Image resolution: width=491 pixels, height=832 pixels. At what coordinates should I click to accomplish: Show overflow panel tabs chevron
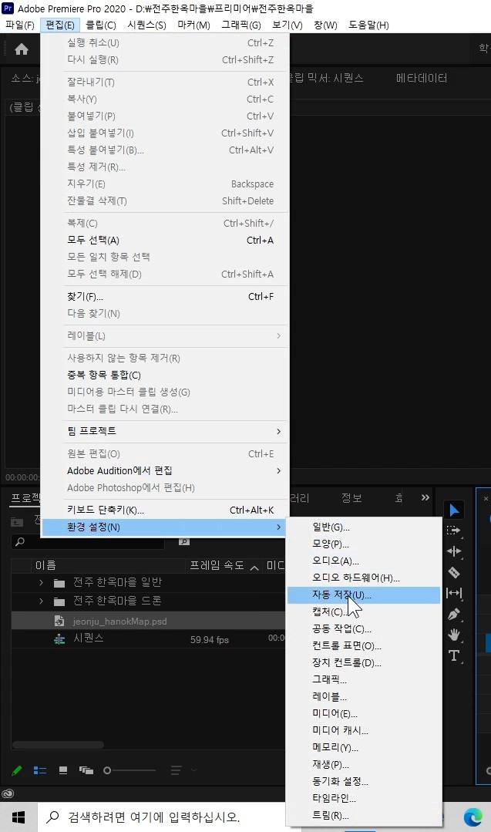[x=425, y=497]
